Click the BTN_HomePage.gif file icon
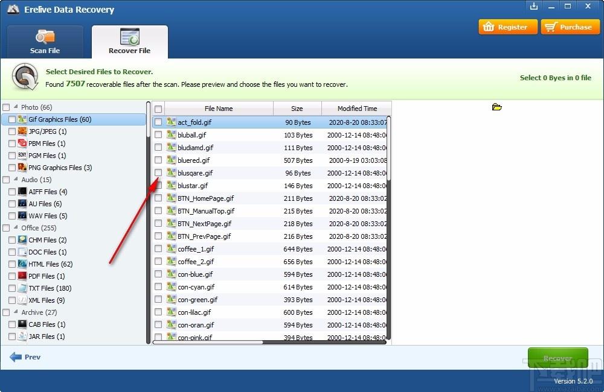The height and width of the screenshot is (392, 604). [x=172, y=198]
